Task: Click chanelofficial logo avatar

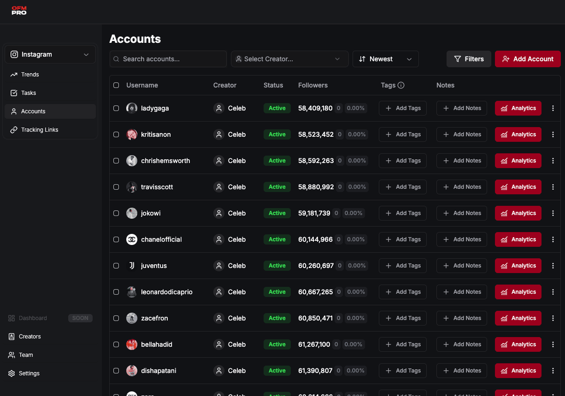Action: pos(132,239)
